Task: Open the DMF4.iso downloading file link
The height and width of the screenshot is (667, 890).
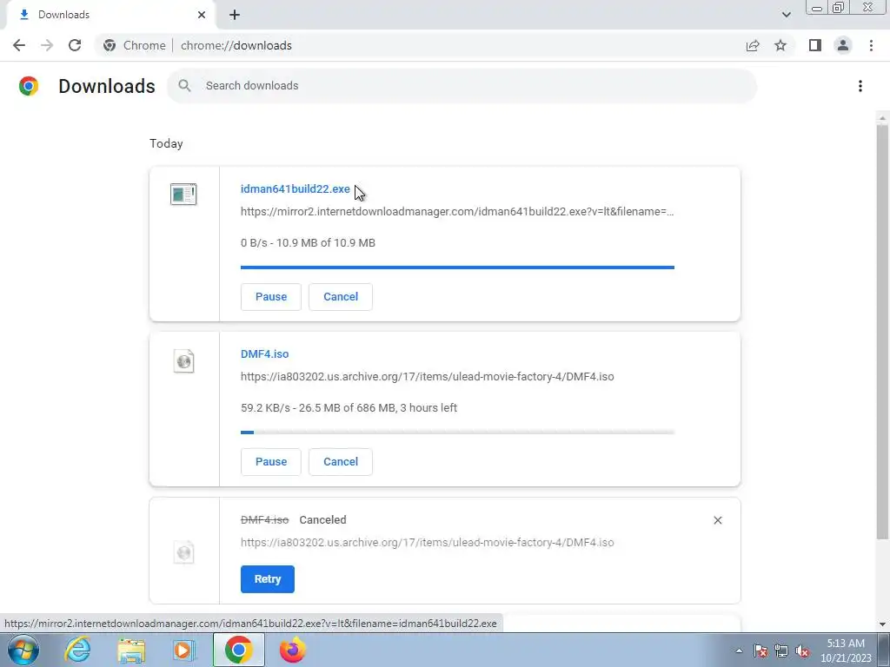Action: (x=264, y=354)
